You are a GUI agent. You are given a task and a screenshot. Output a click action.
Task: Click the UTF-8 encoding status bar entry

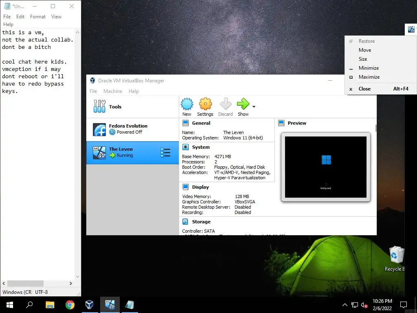tap(42, 292)
